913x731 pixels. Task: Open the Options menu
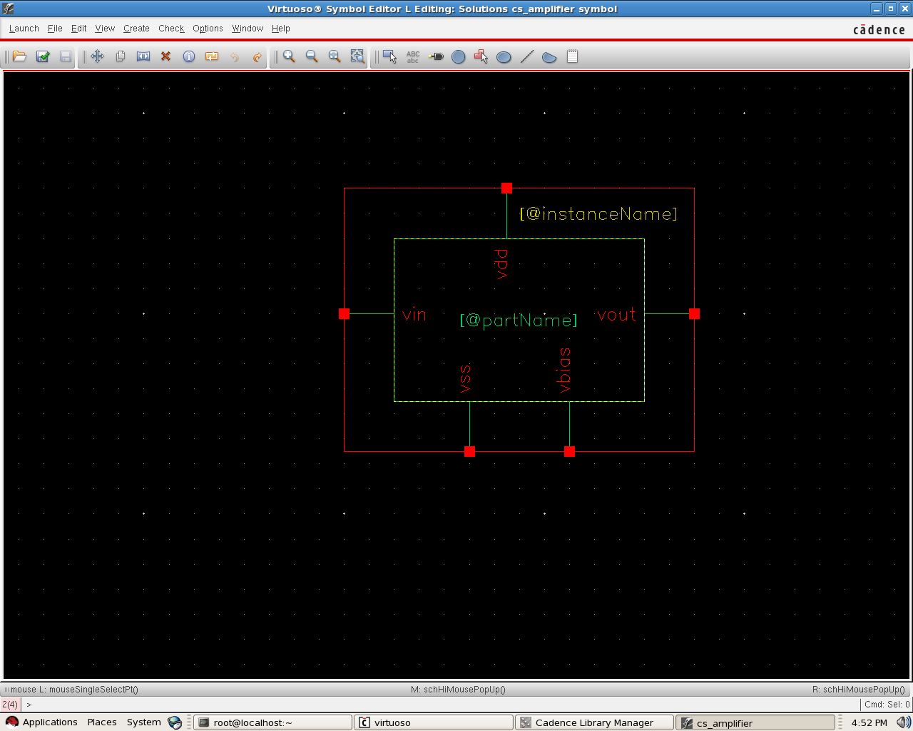208,29
